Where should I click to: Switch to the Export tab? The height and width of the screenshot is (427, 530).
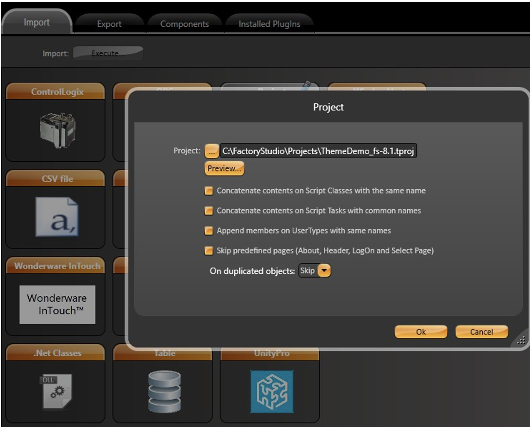click(x=109, y=24)
